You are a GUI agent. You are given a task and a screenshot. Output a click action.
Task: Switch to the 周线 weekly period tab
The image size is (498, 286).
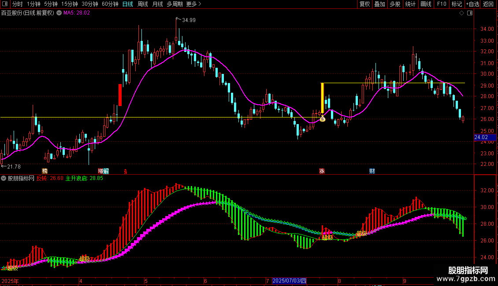tap(143, 4)
